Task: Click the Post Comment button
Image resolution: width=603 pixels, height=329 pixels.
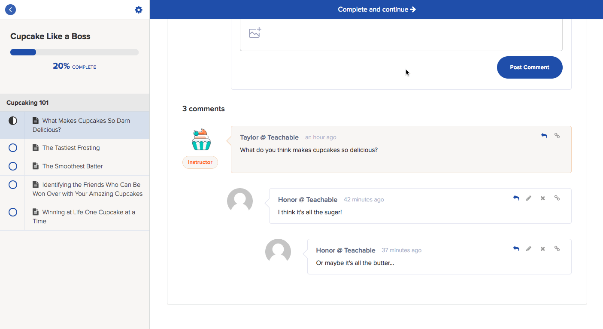Action: click(530, 67)
